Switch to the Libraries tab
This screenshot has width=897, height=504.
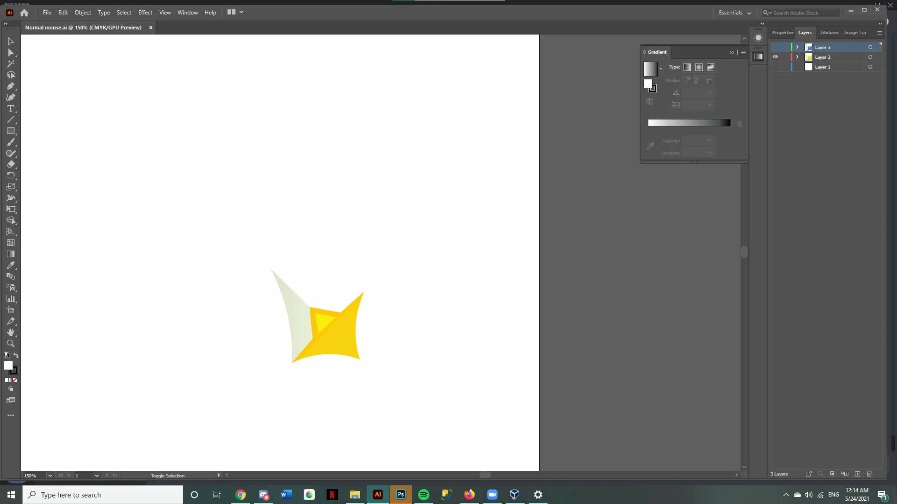(x=829, y=33)
